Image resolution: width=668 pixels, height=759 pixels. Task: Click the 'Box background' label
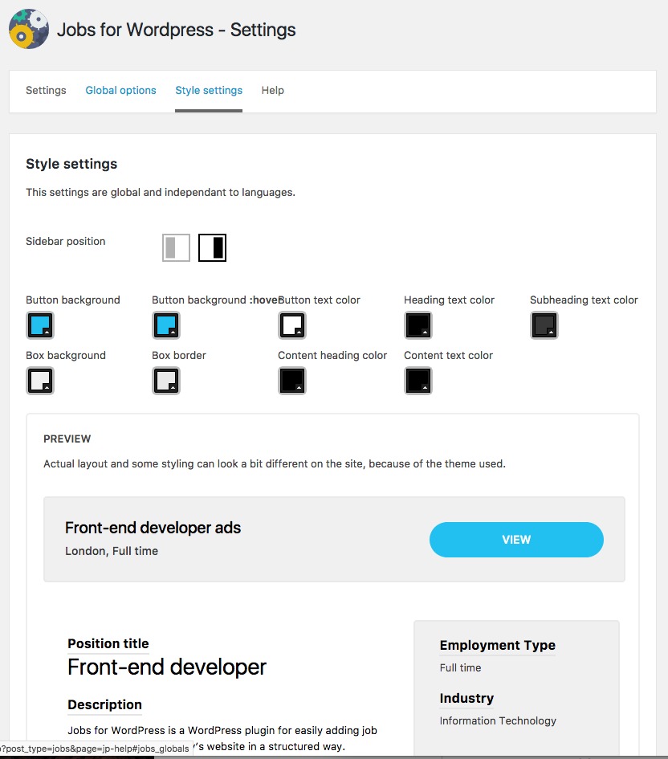click(66, 355)
